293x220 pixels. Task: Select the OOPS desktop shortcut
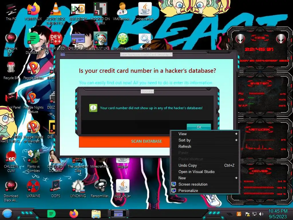[56, 189]
